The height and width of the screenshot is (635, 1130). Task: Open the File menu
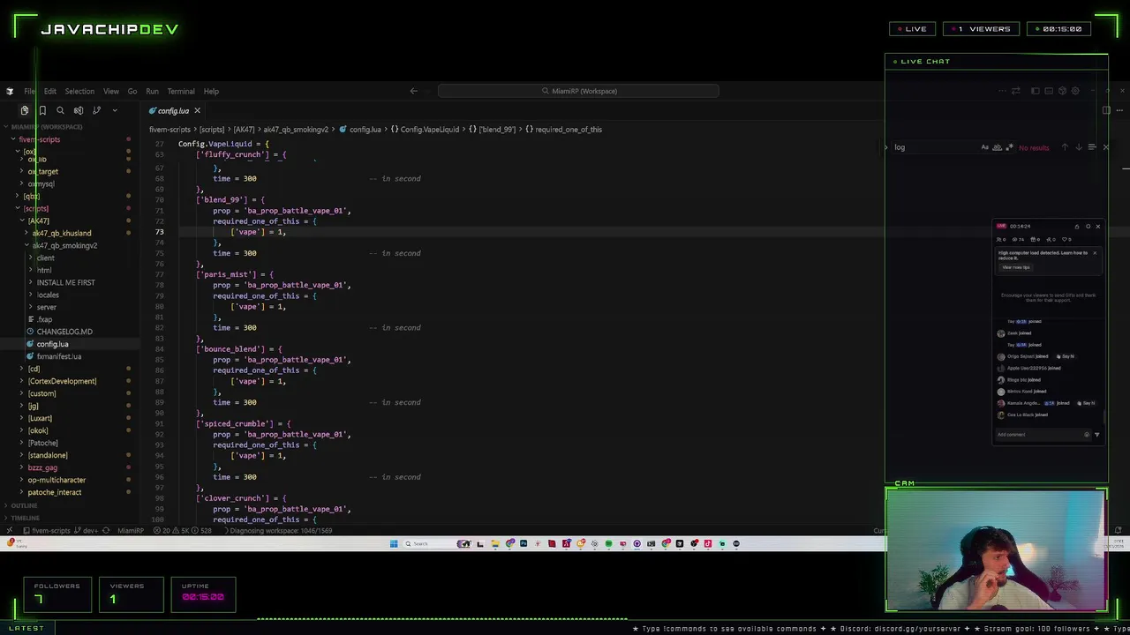coord(30,91)
